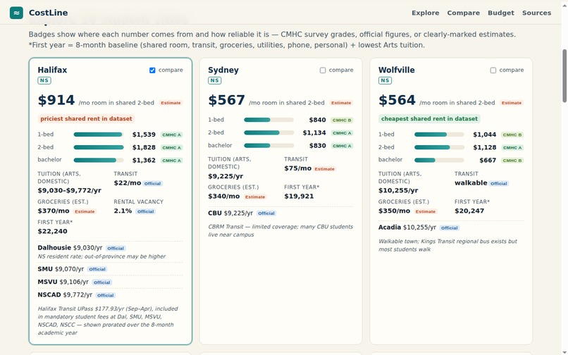Click the Halifax $914 shared rent price

pyautogui.click(x=56, y=100)
